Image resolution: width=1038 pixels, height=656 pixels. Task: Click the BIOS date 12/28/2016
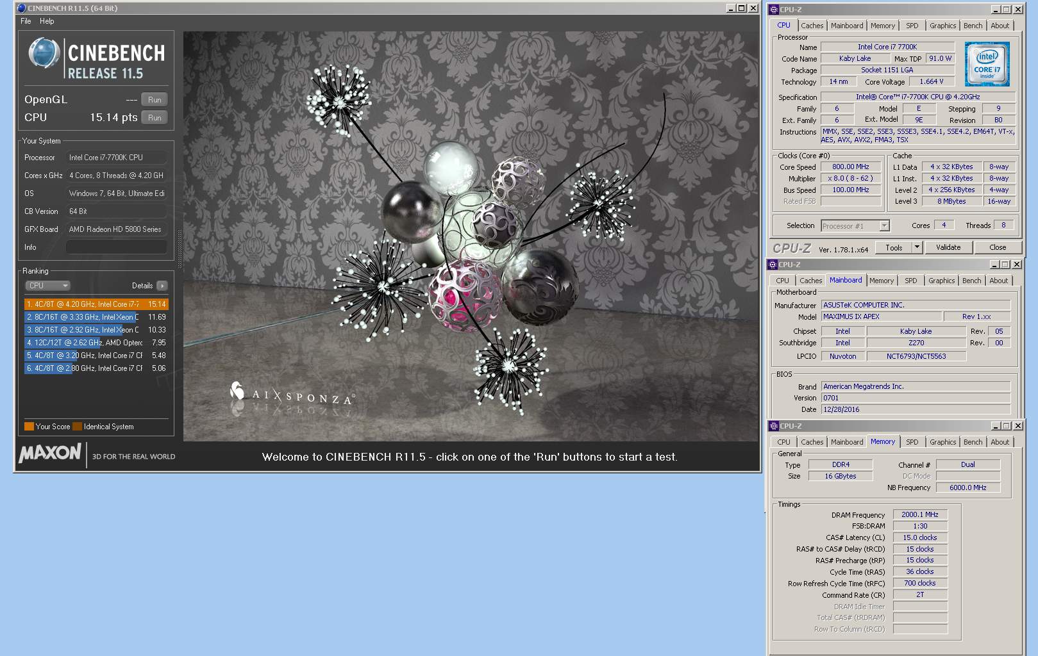916,409
